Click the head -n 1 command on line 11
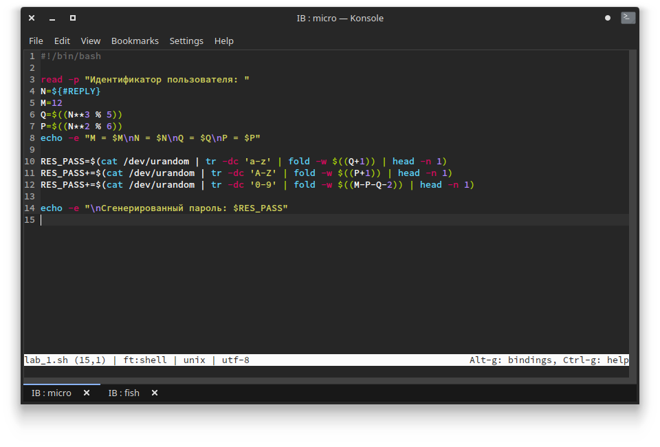 tap(422, 173)
